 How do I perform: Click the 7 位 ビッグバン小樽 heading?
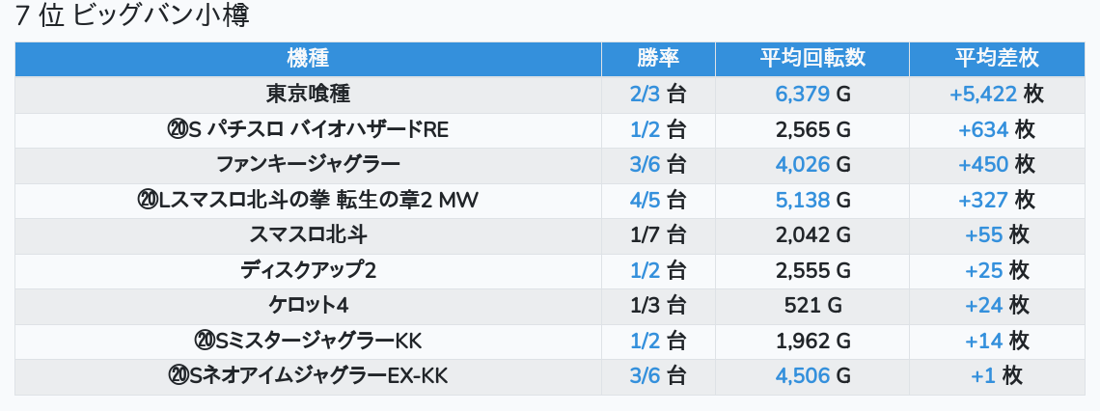click(133, 16)
